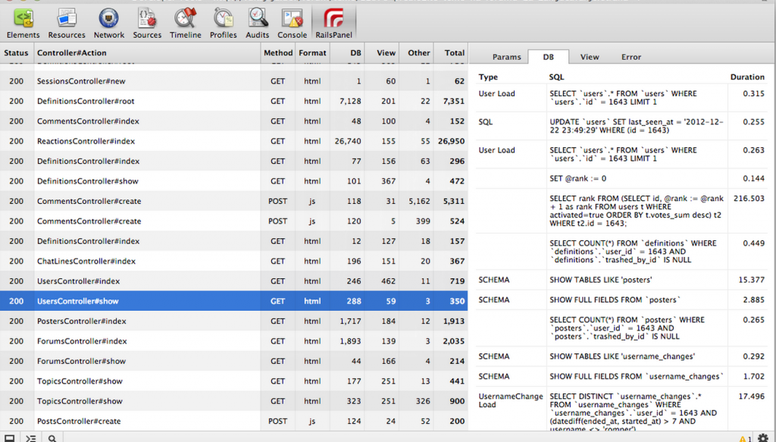Click the warning count indicator
Image resolution: width=776 pixels, height=442 pixels.
745,437
